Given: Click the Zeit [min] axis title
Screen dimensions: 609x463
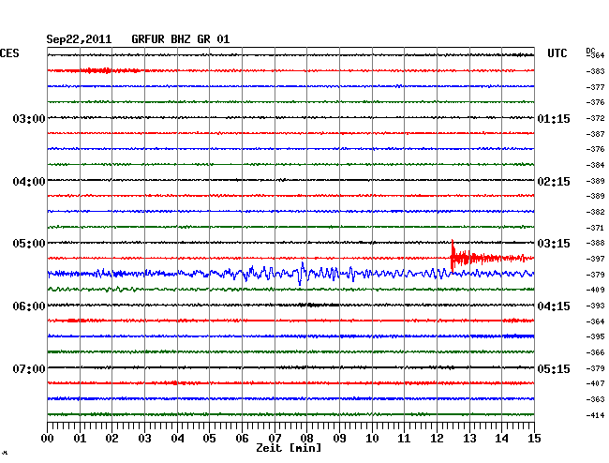Looking at the screenshot, I should (x=289, y=448).
